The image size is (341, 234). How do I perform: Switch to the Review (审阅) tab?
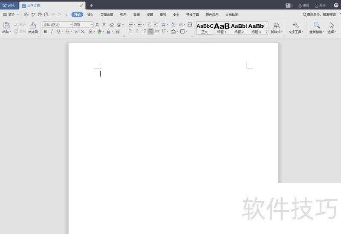136,14
